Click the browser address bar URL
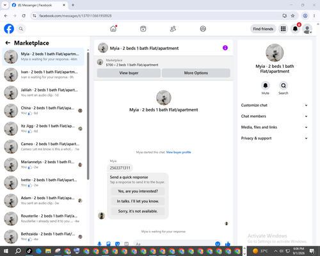The image size is (320, 256). point(76,16)
